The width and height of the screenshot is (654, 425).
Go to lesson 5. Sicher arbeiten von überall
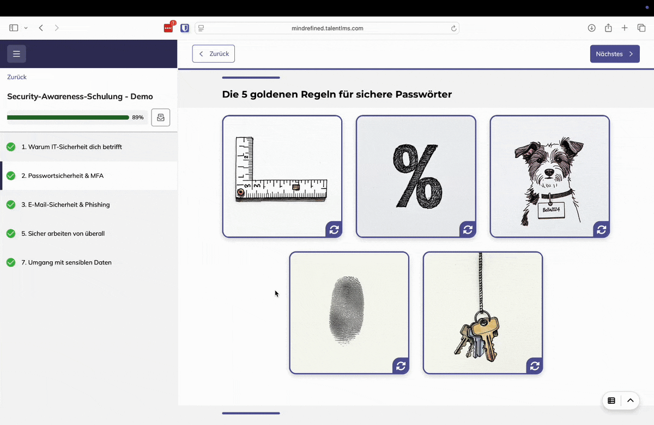click(x=63, y=233)
